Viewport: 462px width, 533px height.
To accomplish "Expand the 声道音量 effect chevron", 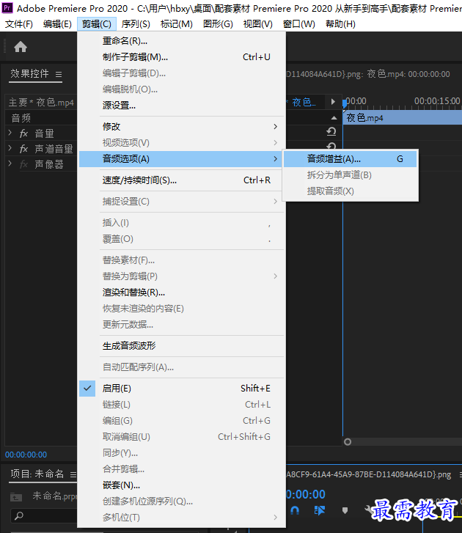I will click(x=10, y=148).
